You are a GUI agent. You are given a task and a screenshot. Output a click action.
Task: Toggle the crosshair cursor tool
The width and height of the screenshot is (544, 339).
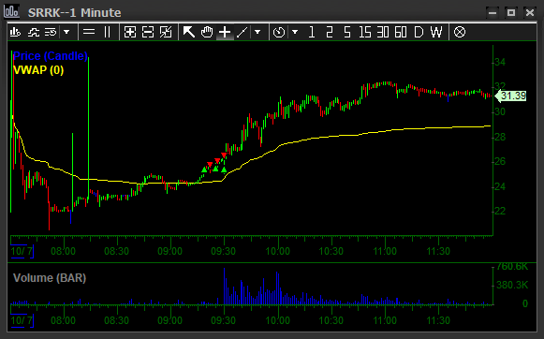225,32
